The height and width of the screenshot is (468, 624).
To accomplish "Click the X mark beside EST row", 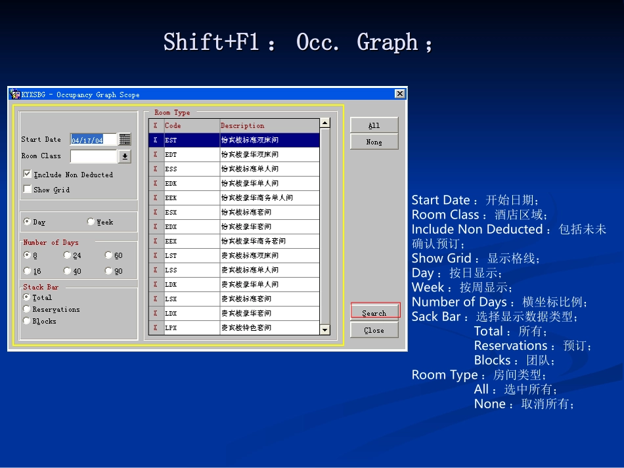I will click(156, 140).
